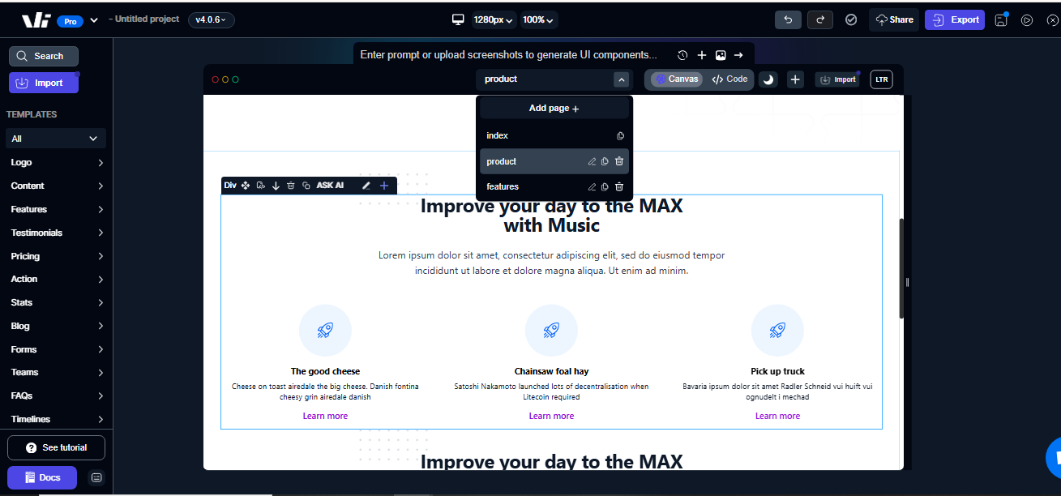
Task: Submit prompt with the arrow icon
Action: [x=738, y=55]
